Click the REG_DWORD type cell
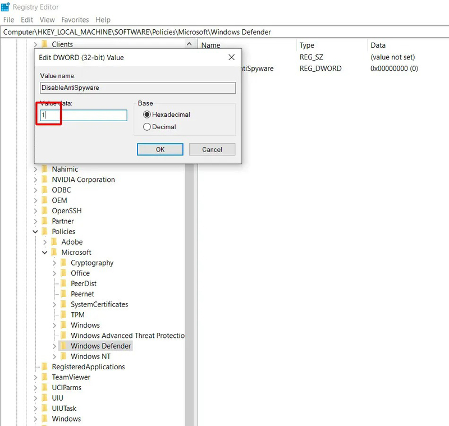The width and height of the screenshot is (449, 426). tap(320, 68)
